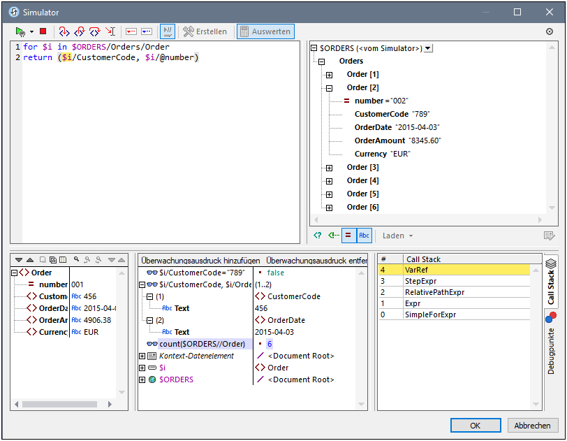Click the Order tree panel horizontal scrollbar

pyautogui.click(x=59, y=404)
